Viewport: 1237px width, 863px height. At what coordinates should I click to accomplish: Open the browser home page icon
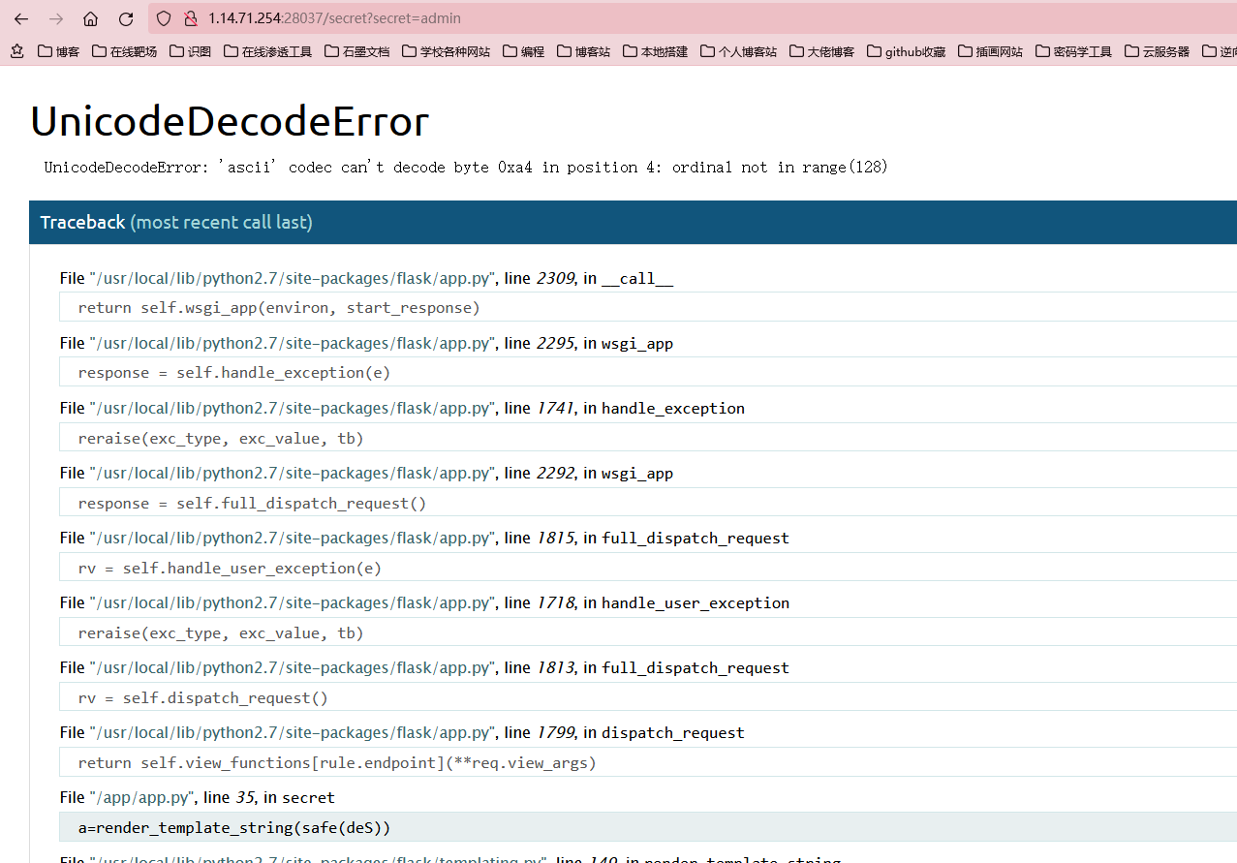(x=91, y=18)
